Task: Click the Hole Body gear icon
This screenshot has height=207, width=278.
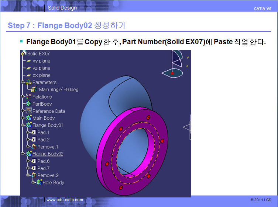Action: tap(39, 182)
